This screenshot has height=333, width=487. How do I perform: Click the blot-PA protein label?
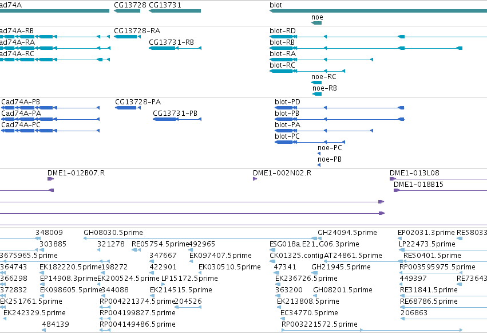[287, 125]
